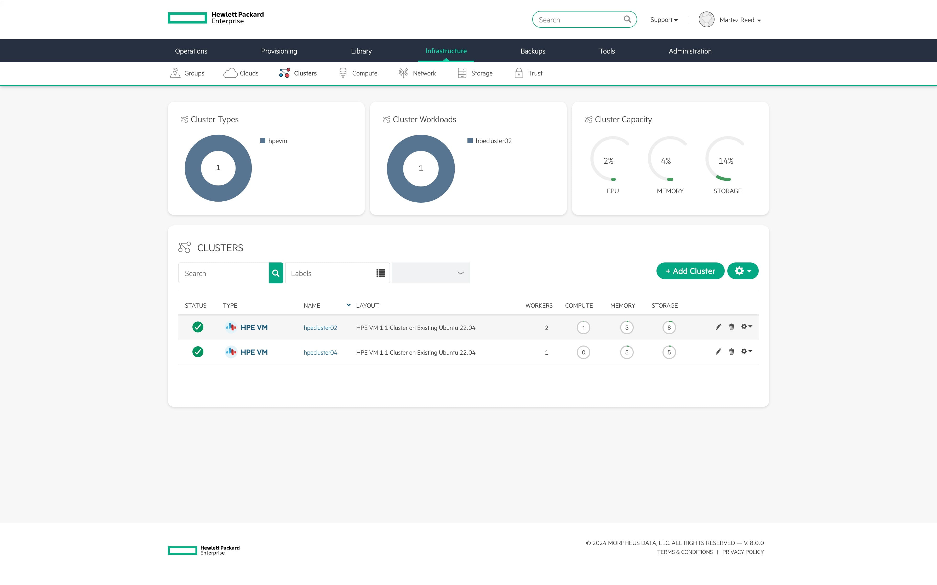Open the hpecluster04 cluster link
Image resolution: width=937 pixels, height=585 pixels.
click(x=320, y=352)
